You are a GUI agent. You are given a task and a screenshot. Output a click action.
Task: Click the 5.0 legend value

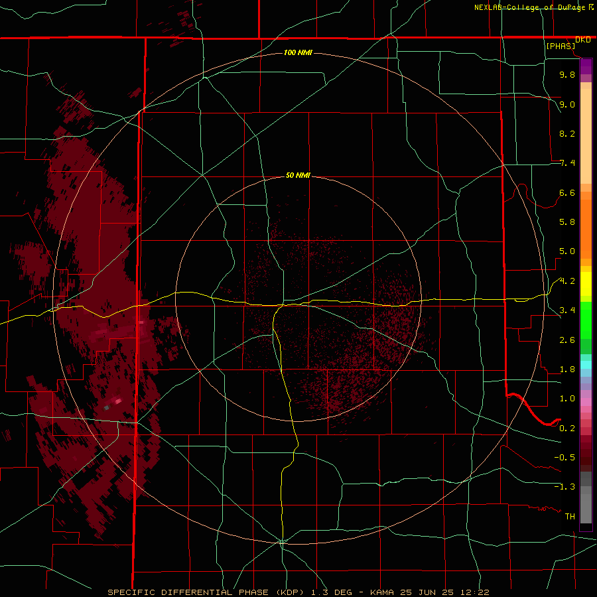(x=567, y=251)
